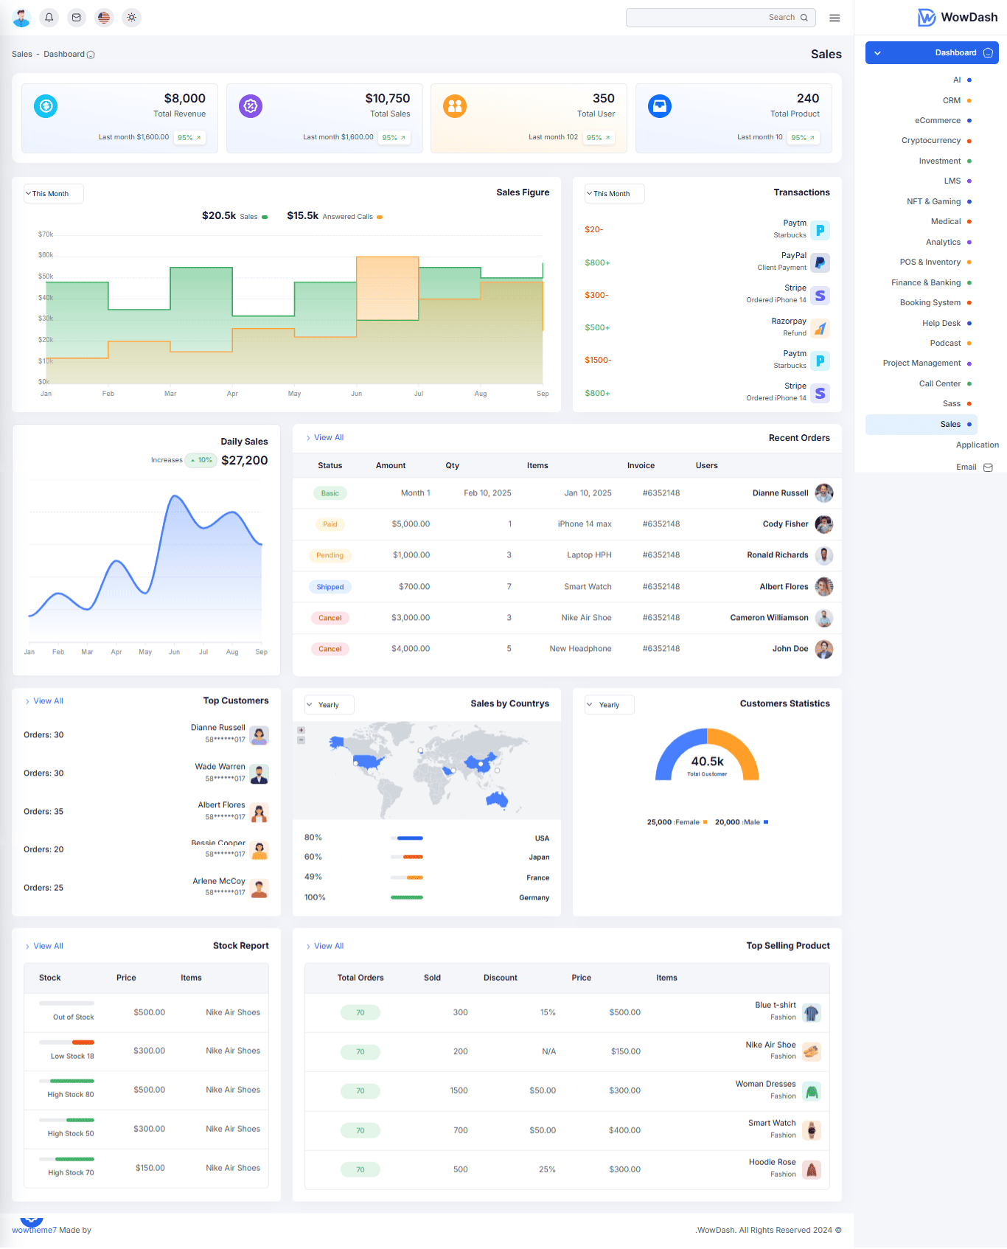Click the WowDash logo
1007x1249 pixels.
957,17
